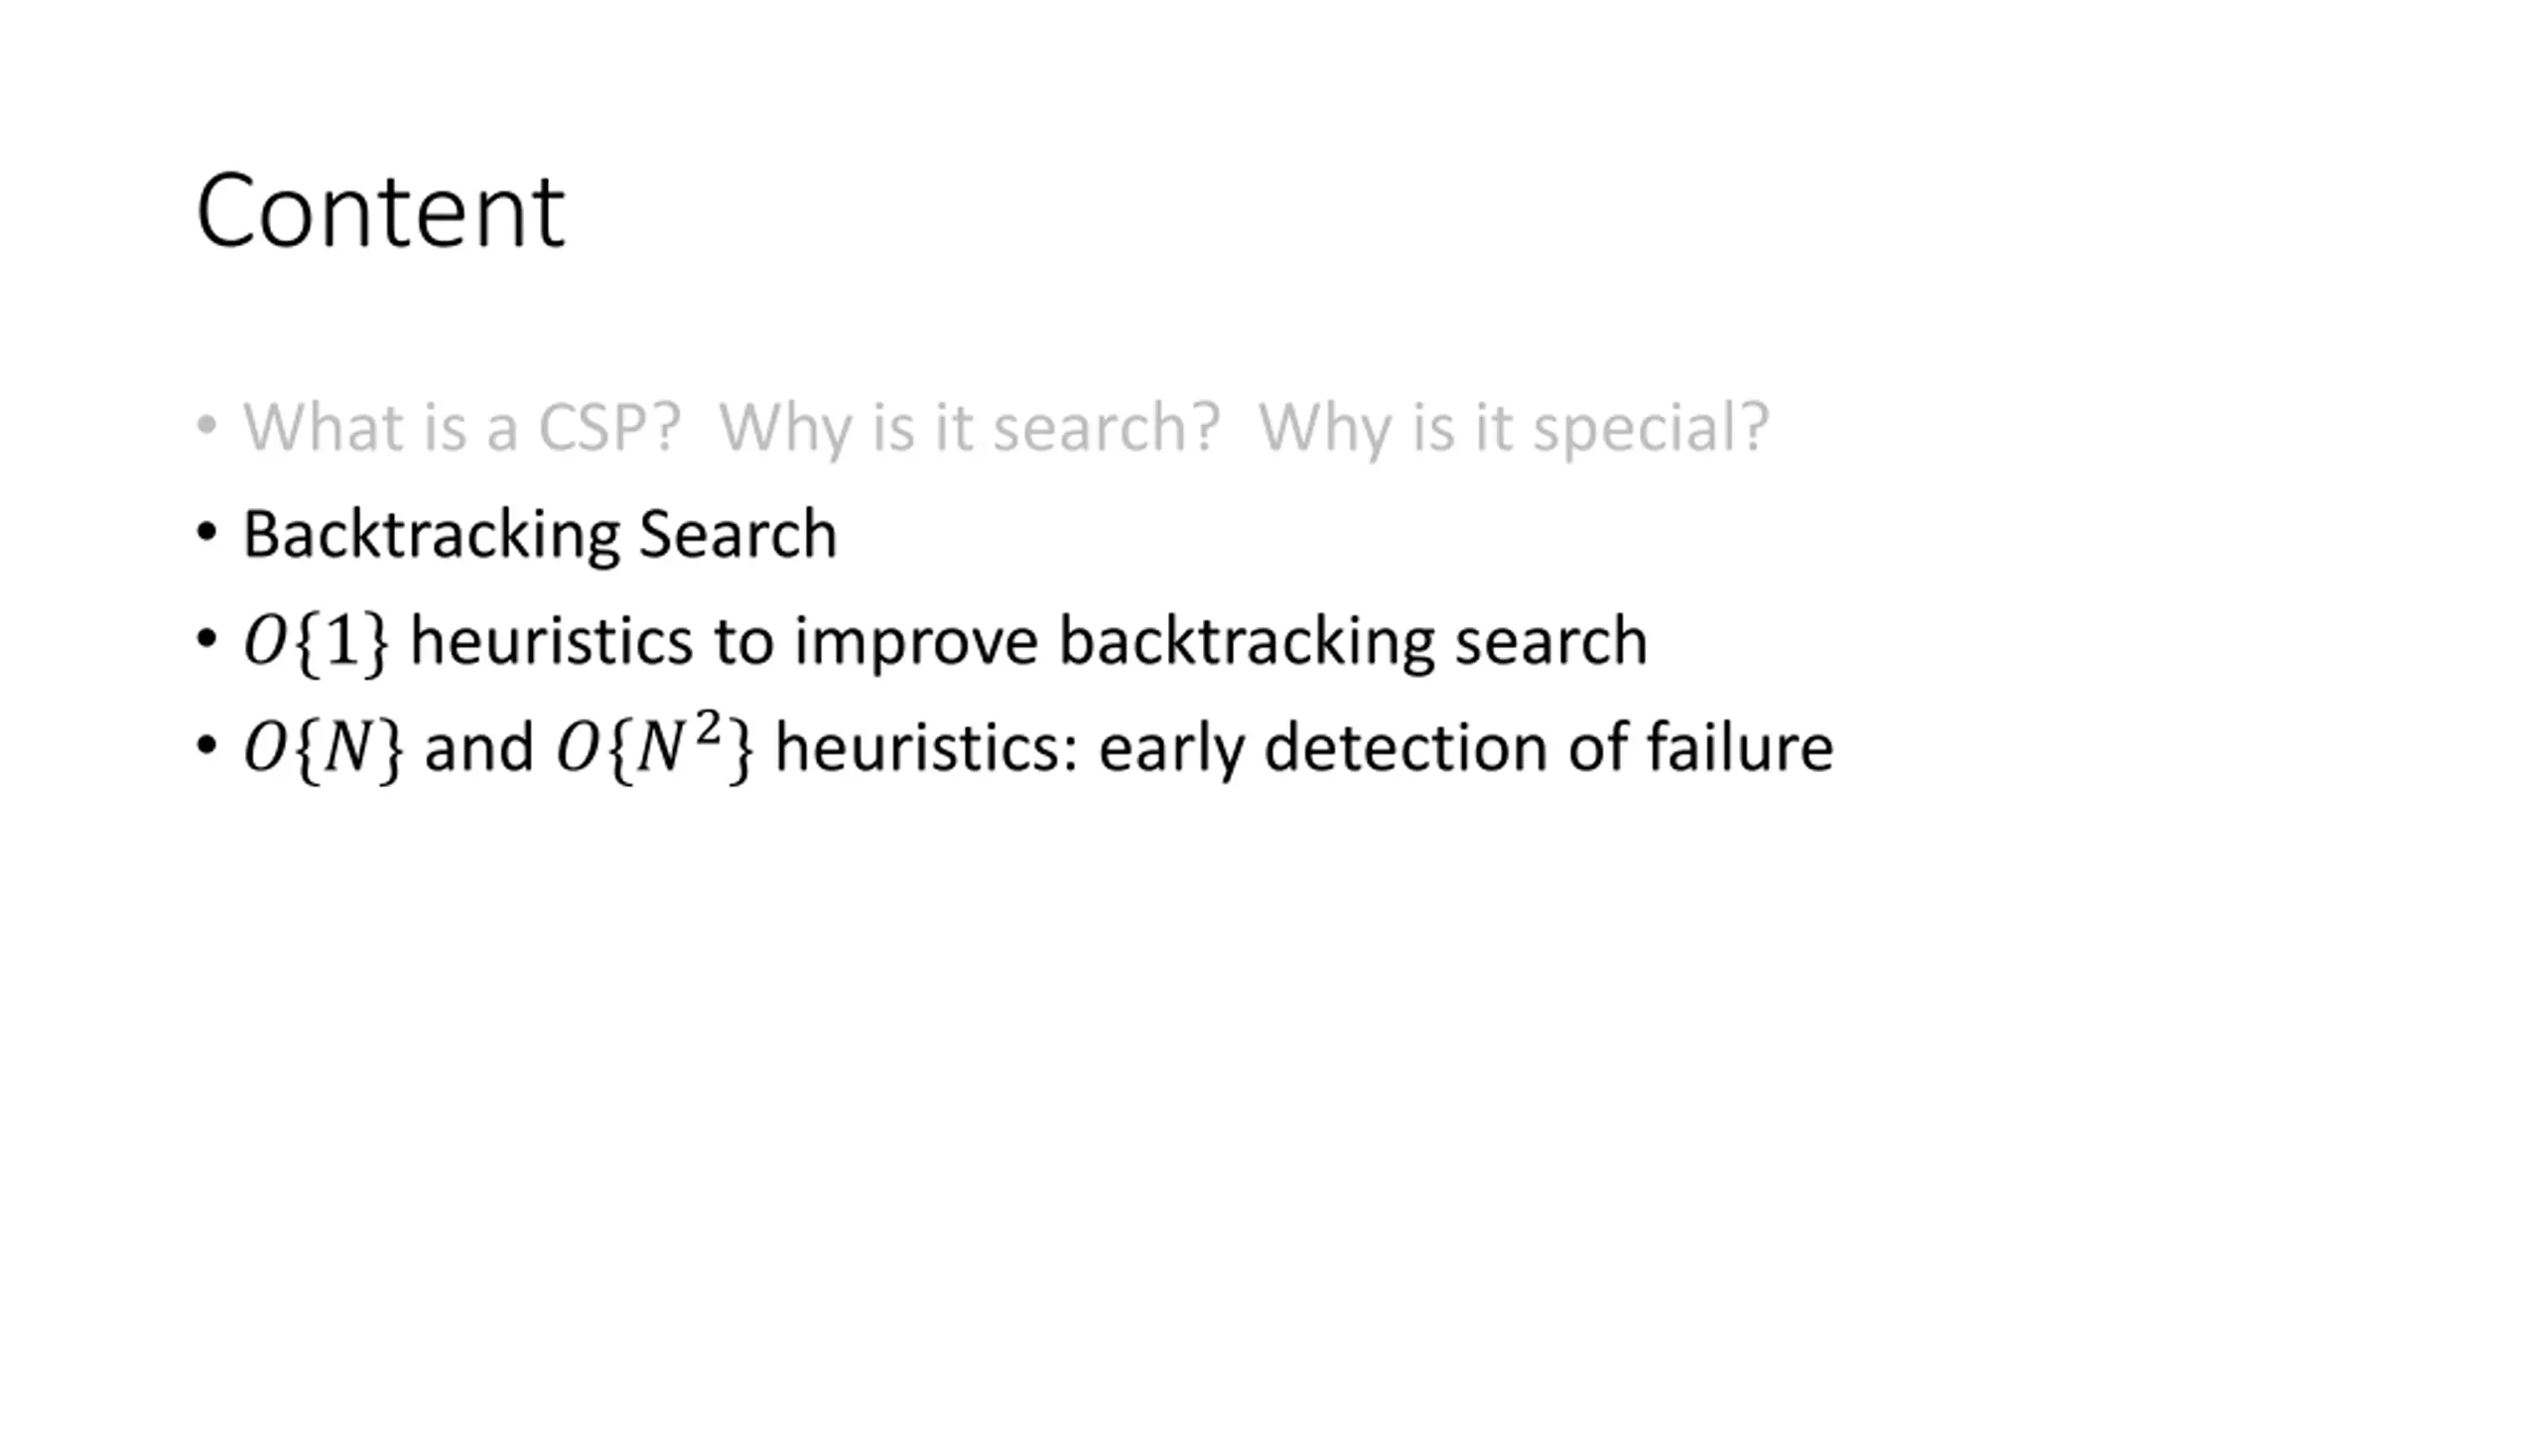The height and width of the screenshot is (1429, 2541).
Task: Select "early detection of failure" text
Action: (1466, 747)
